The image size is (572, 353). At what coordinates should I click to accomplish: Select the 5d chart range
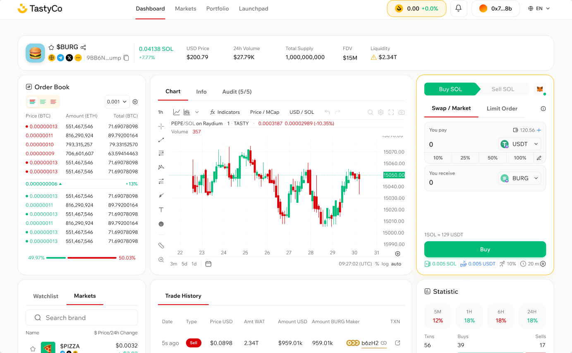(x=184, y=264)
